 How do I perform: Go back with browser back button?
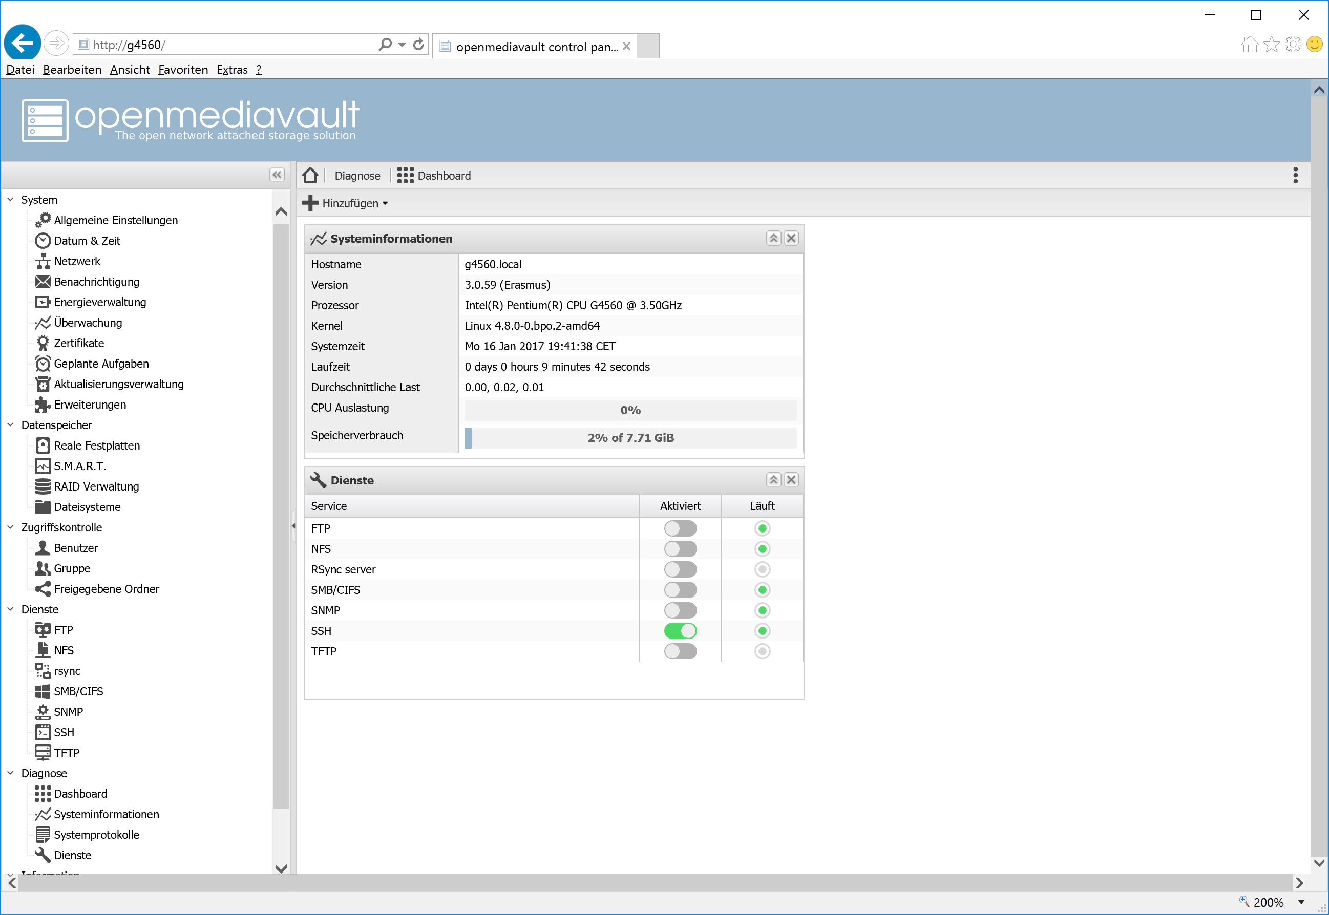click(x=23, y=42)
